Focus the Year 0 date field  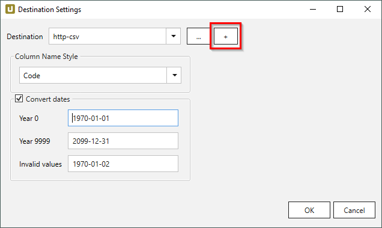point(123,118)
